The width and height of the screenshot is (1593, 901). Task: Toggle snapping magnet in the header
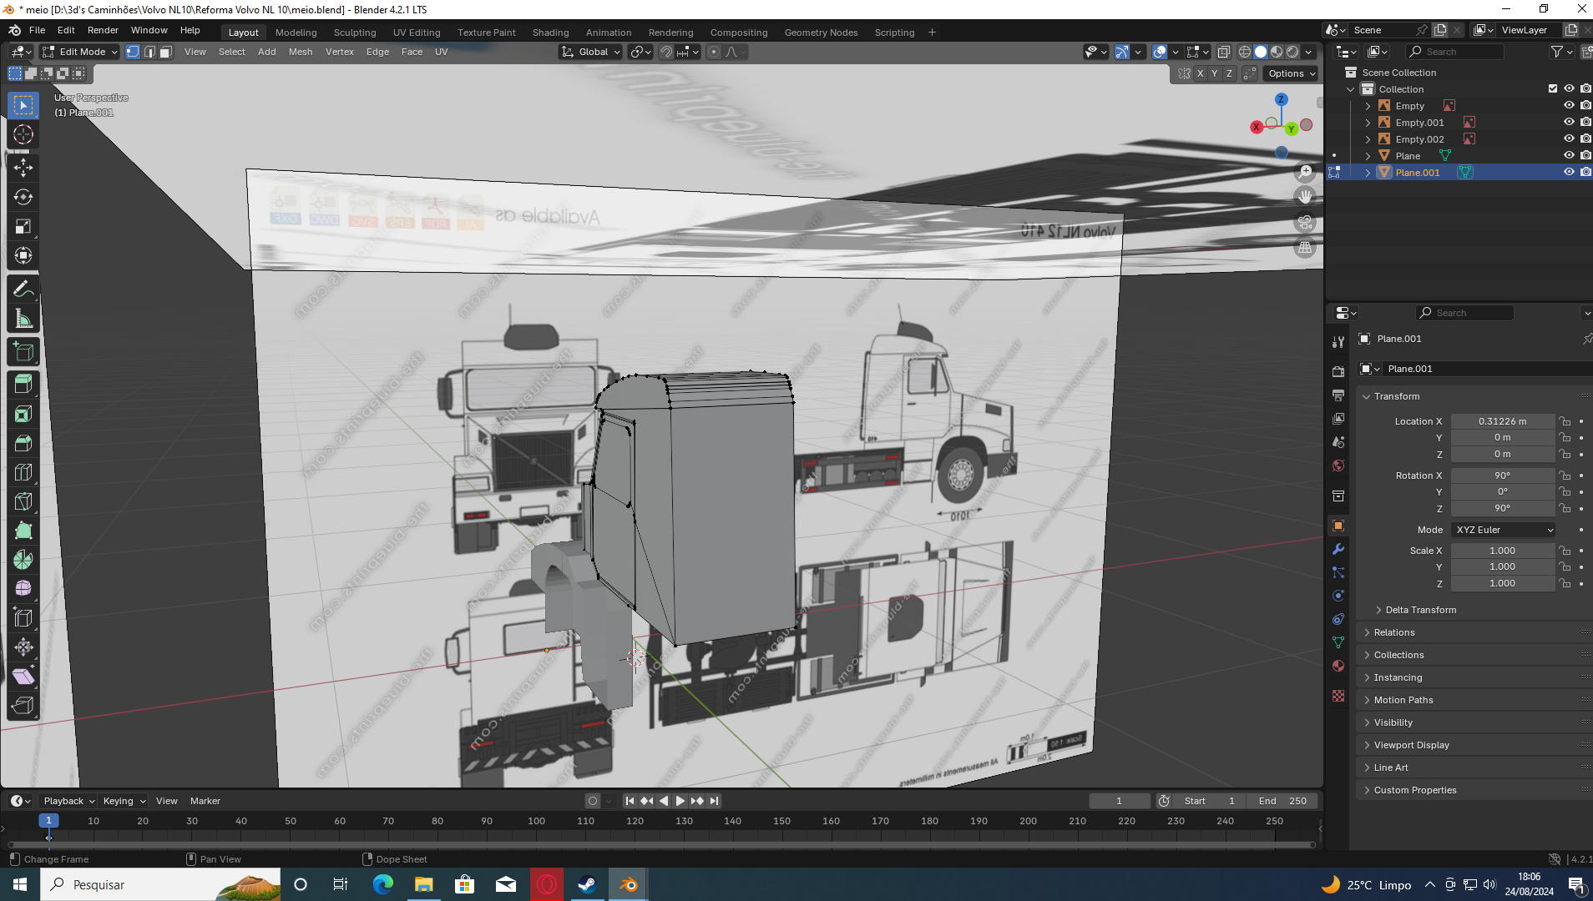(666, 52)
